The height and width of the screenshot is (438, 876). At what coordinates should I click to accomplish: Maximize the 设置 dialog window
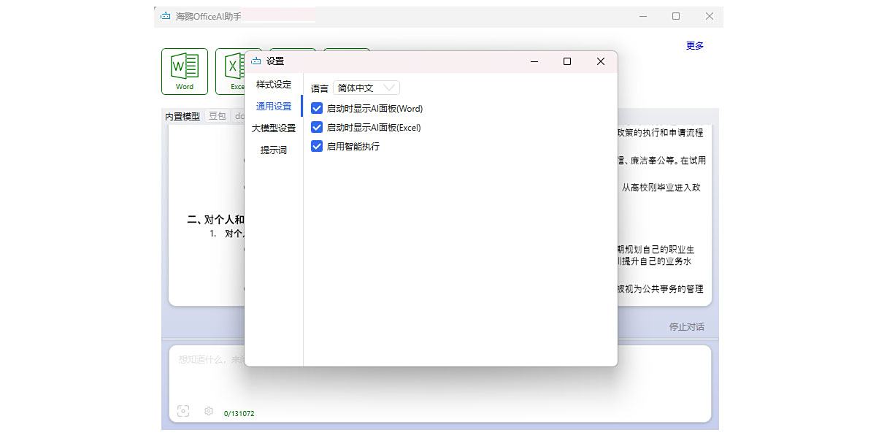click(567, 61)
